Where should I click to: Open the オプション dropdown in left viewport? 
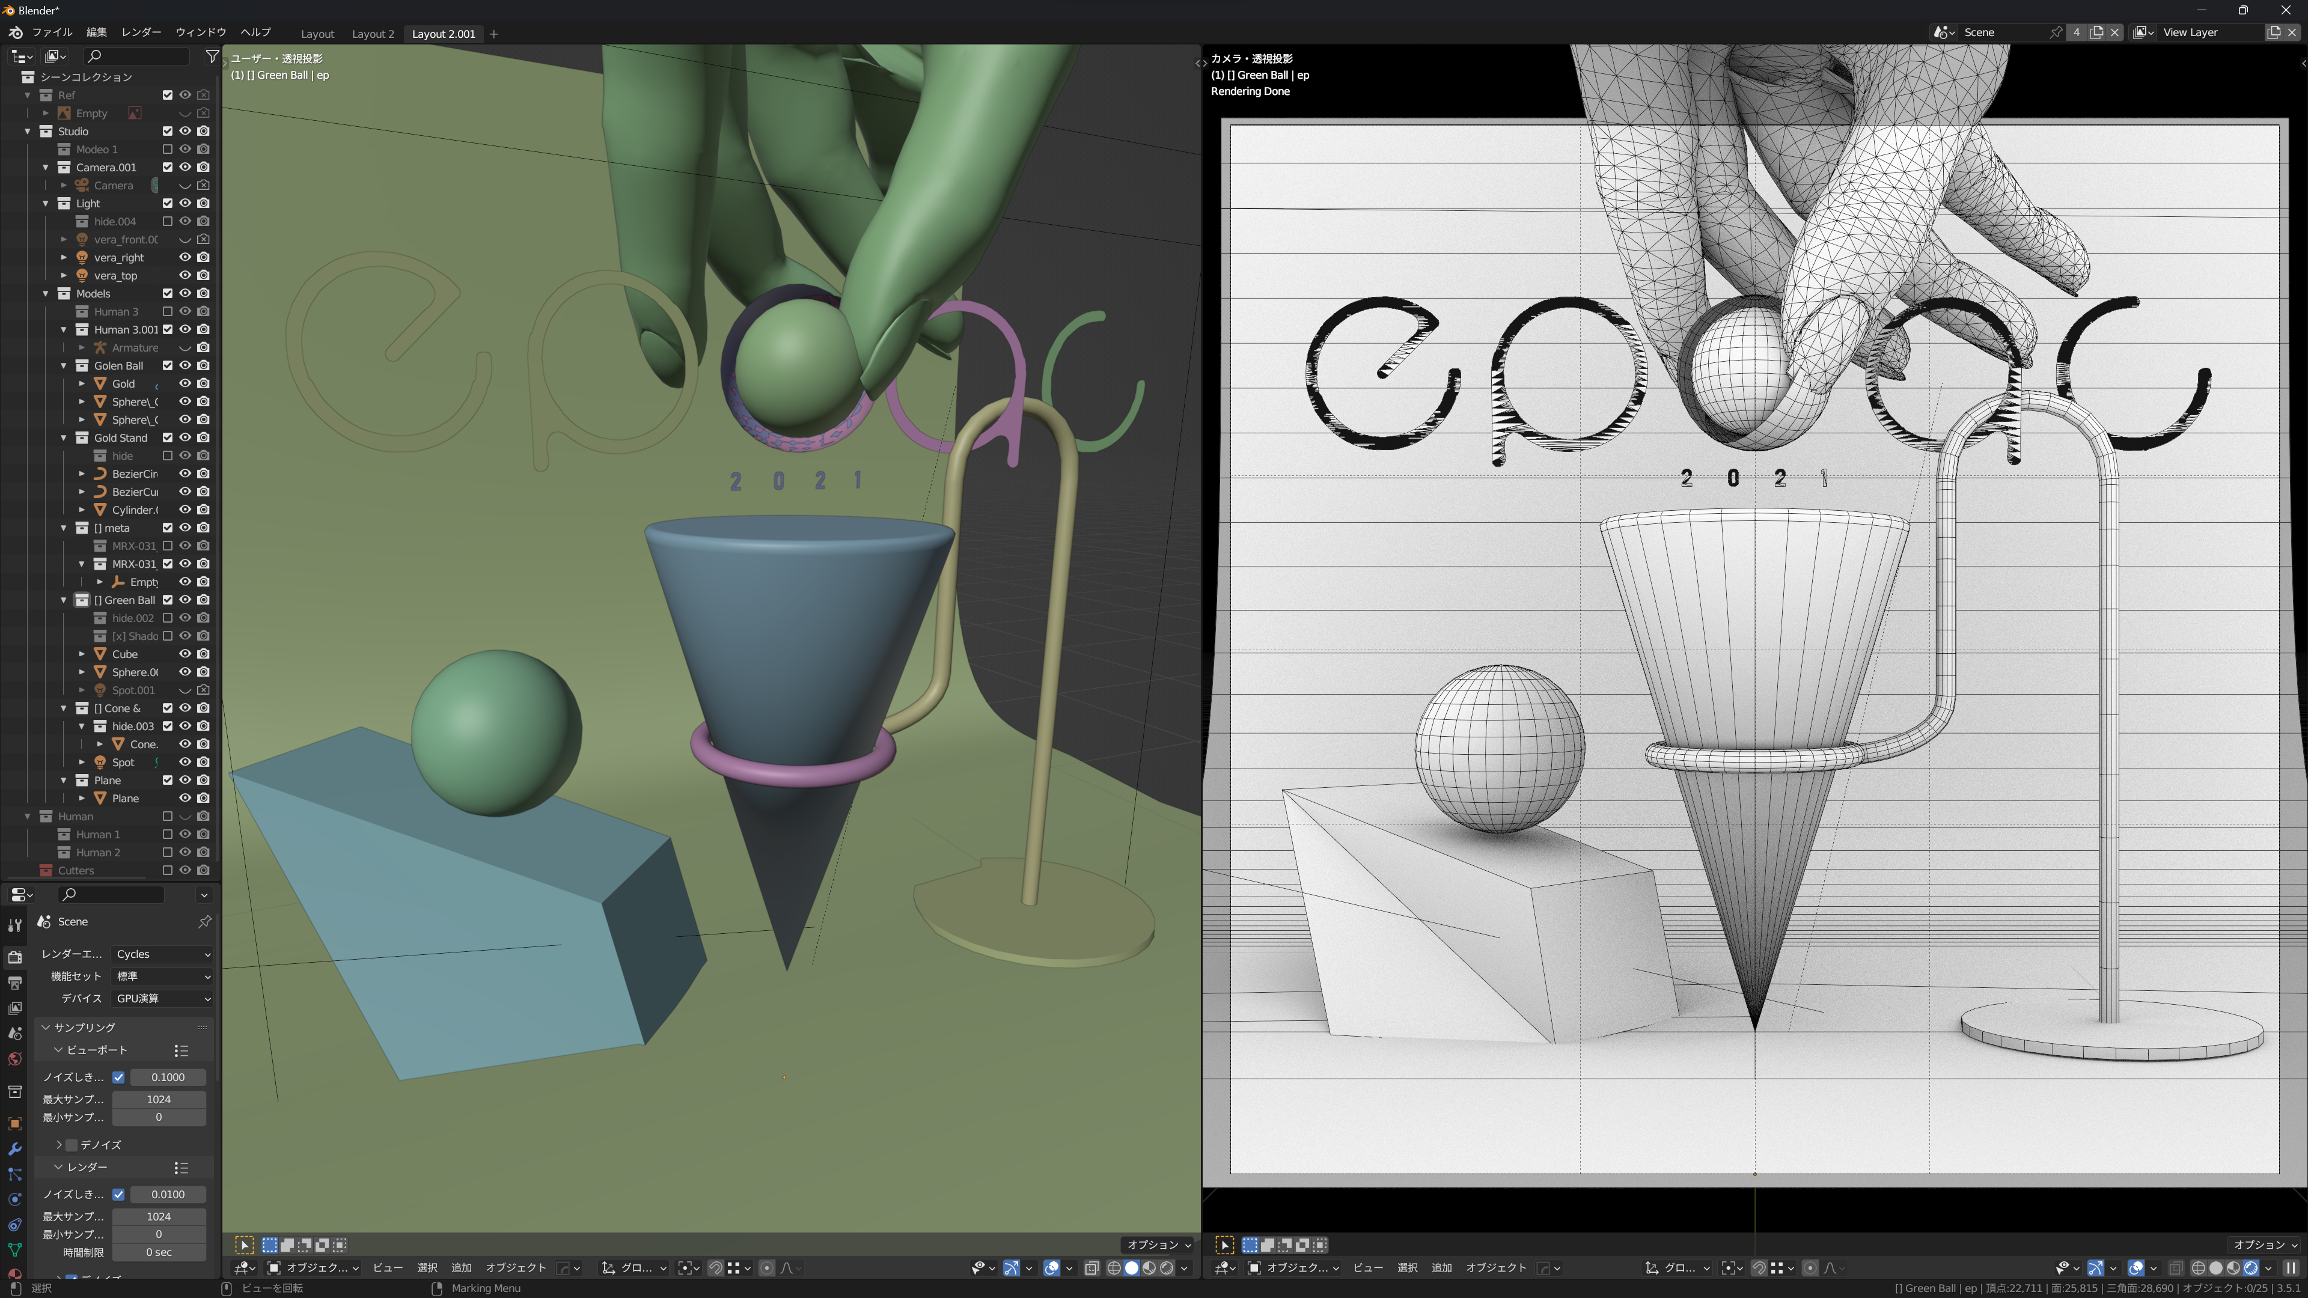(x=1158, y=1245)
